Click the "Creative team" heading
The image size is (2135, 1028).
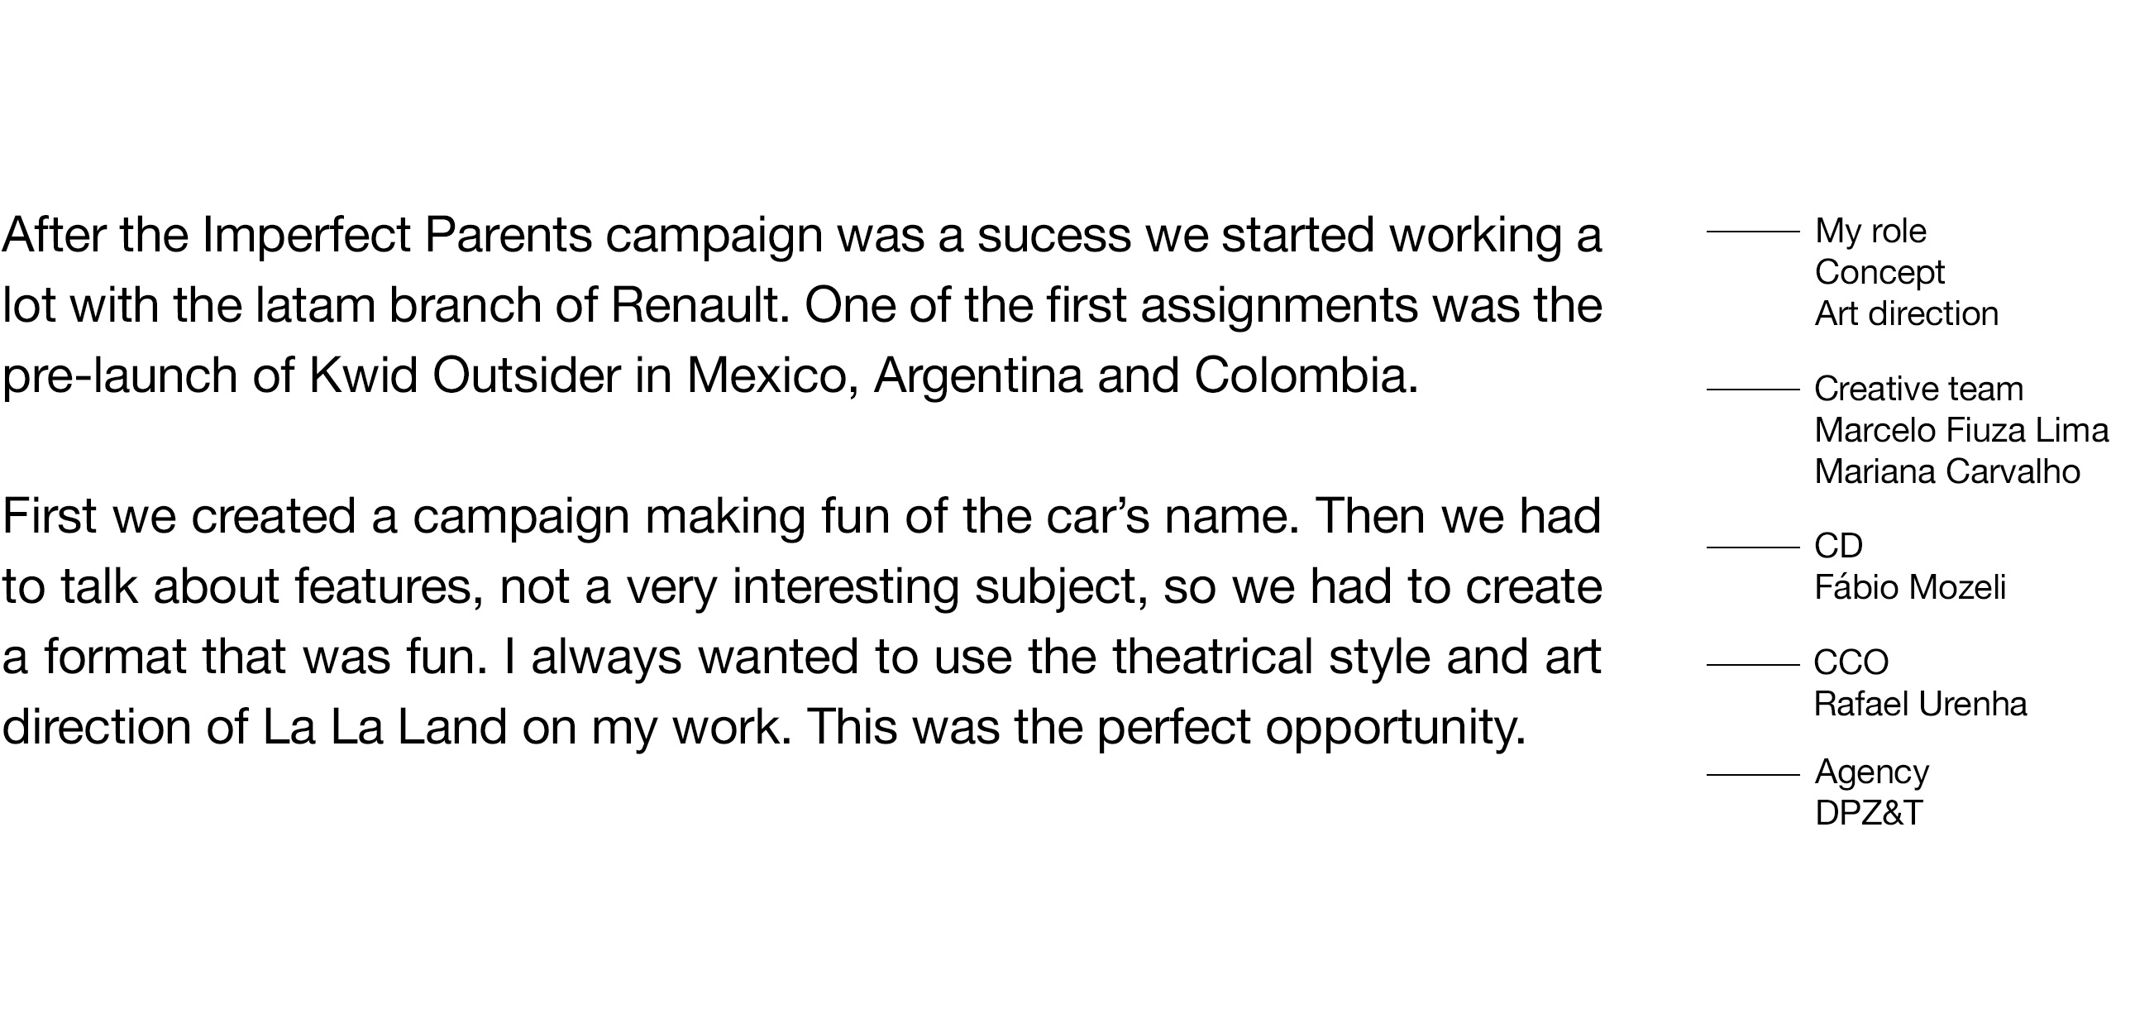[1918, 389]
